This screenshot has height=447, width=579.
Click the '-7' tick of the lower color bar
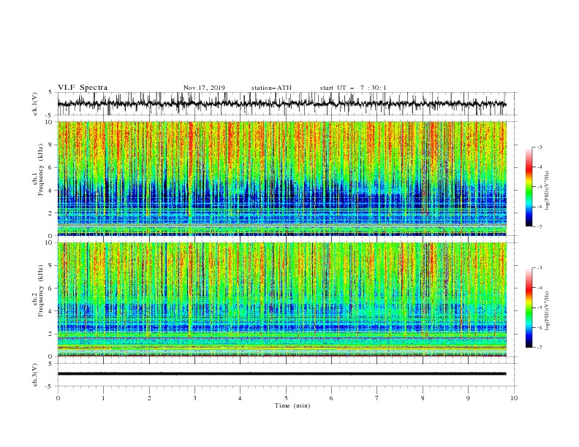coord(539,348)
